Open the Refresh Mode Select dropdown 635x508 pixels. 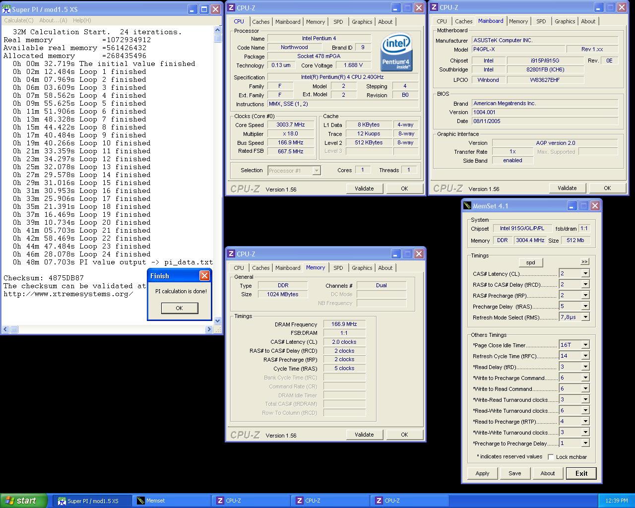[x=585, y=317]
